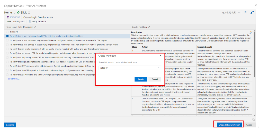Open the FEATURE 115 link
The height and width of the screenshot is (130, 259).
(x=15, y=17)
